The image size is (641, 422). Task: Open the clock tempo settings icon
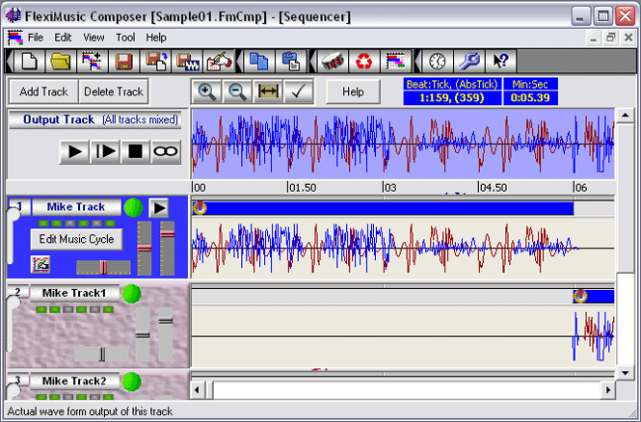point(437,62)
